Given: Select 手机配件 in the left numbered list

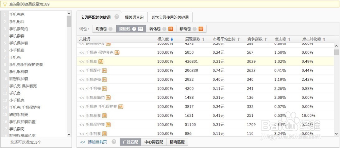Looking at the screenshot, I should (17, 22).
